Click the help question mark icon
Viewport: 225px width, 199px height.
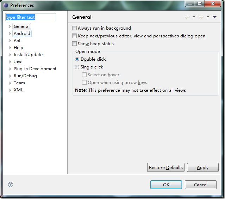click(x=11, y=185)
